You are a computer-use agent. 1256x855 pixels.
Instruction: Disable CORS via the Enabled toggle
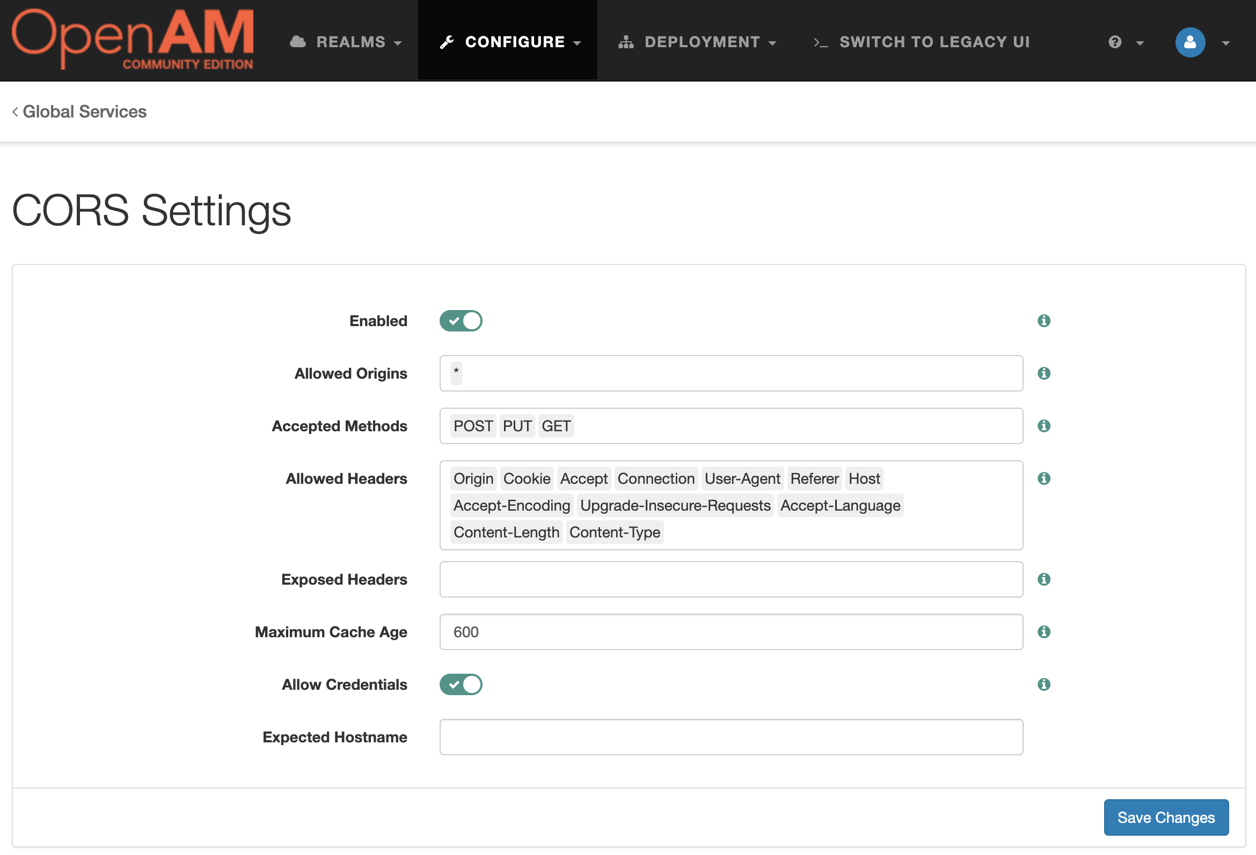coord(461,321)
